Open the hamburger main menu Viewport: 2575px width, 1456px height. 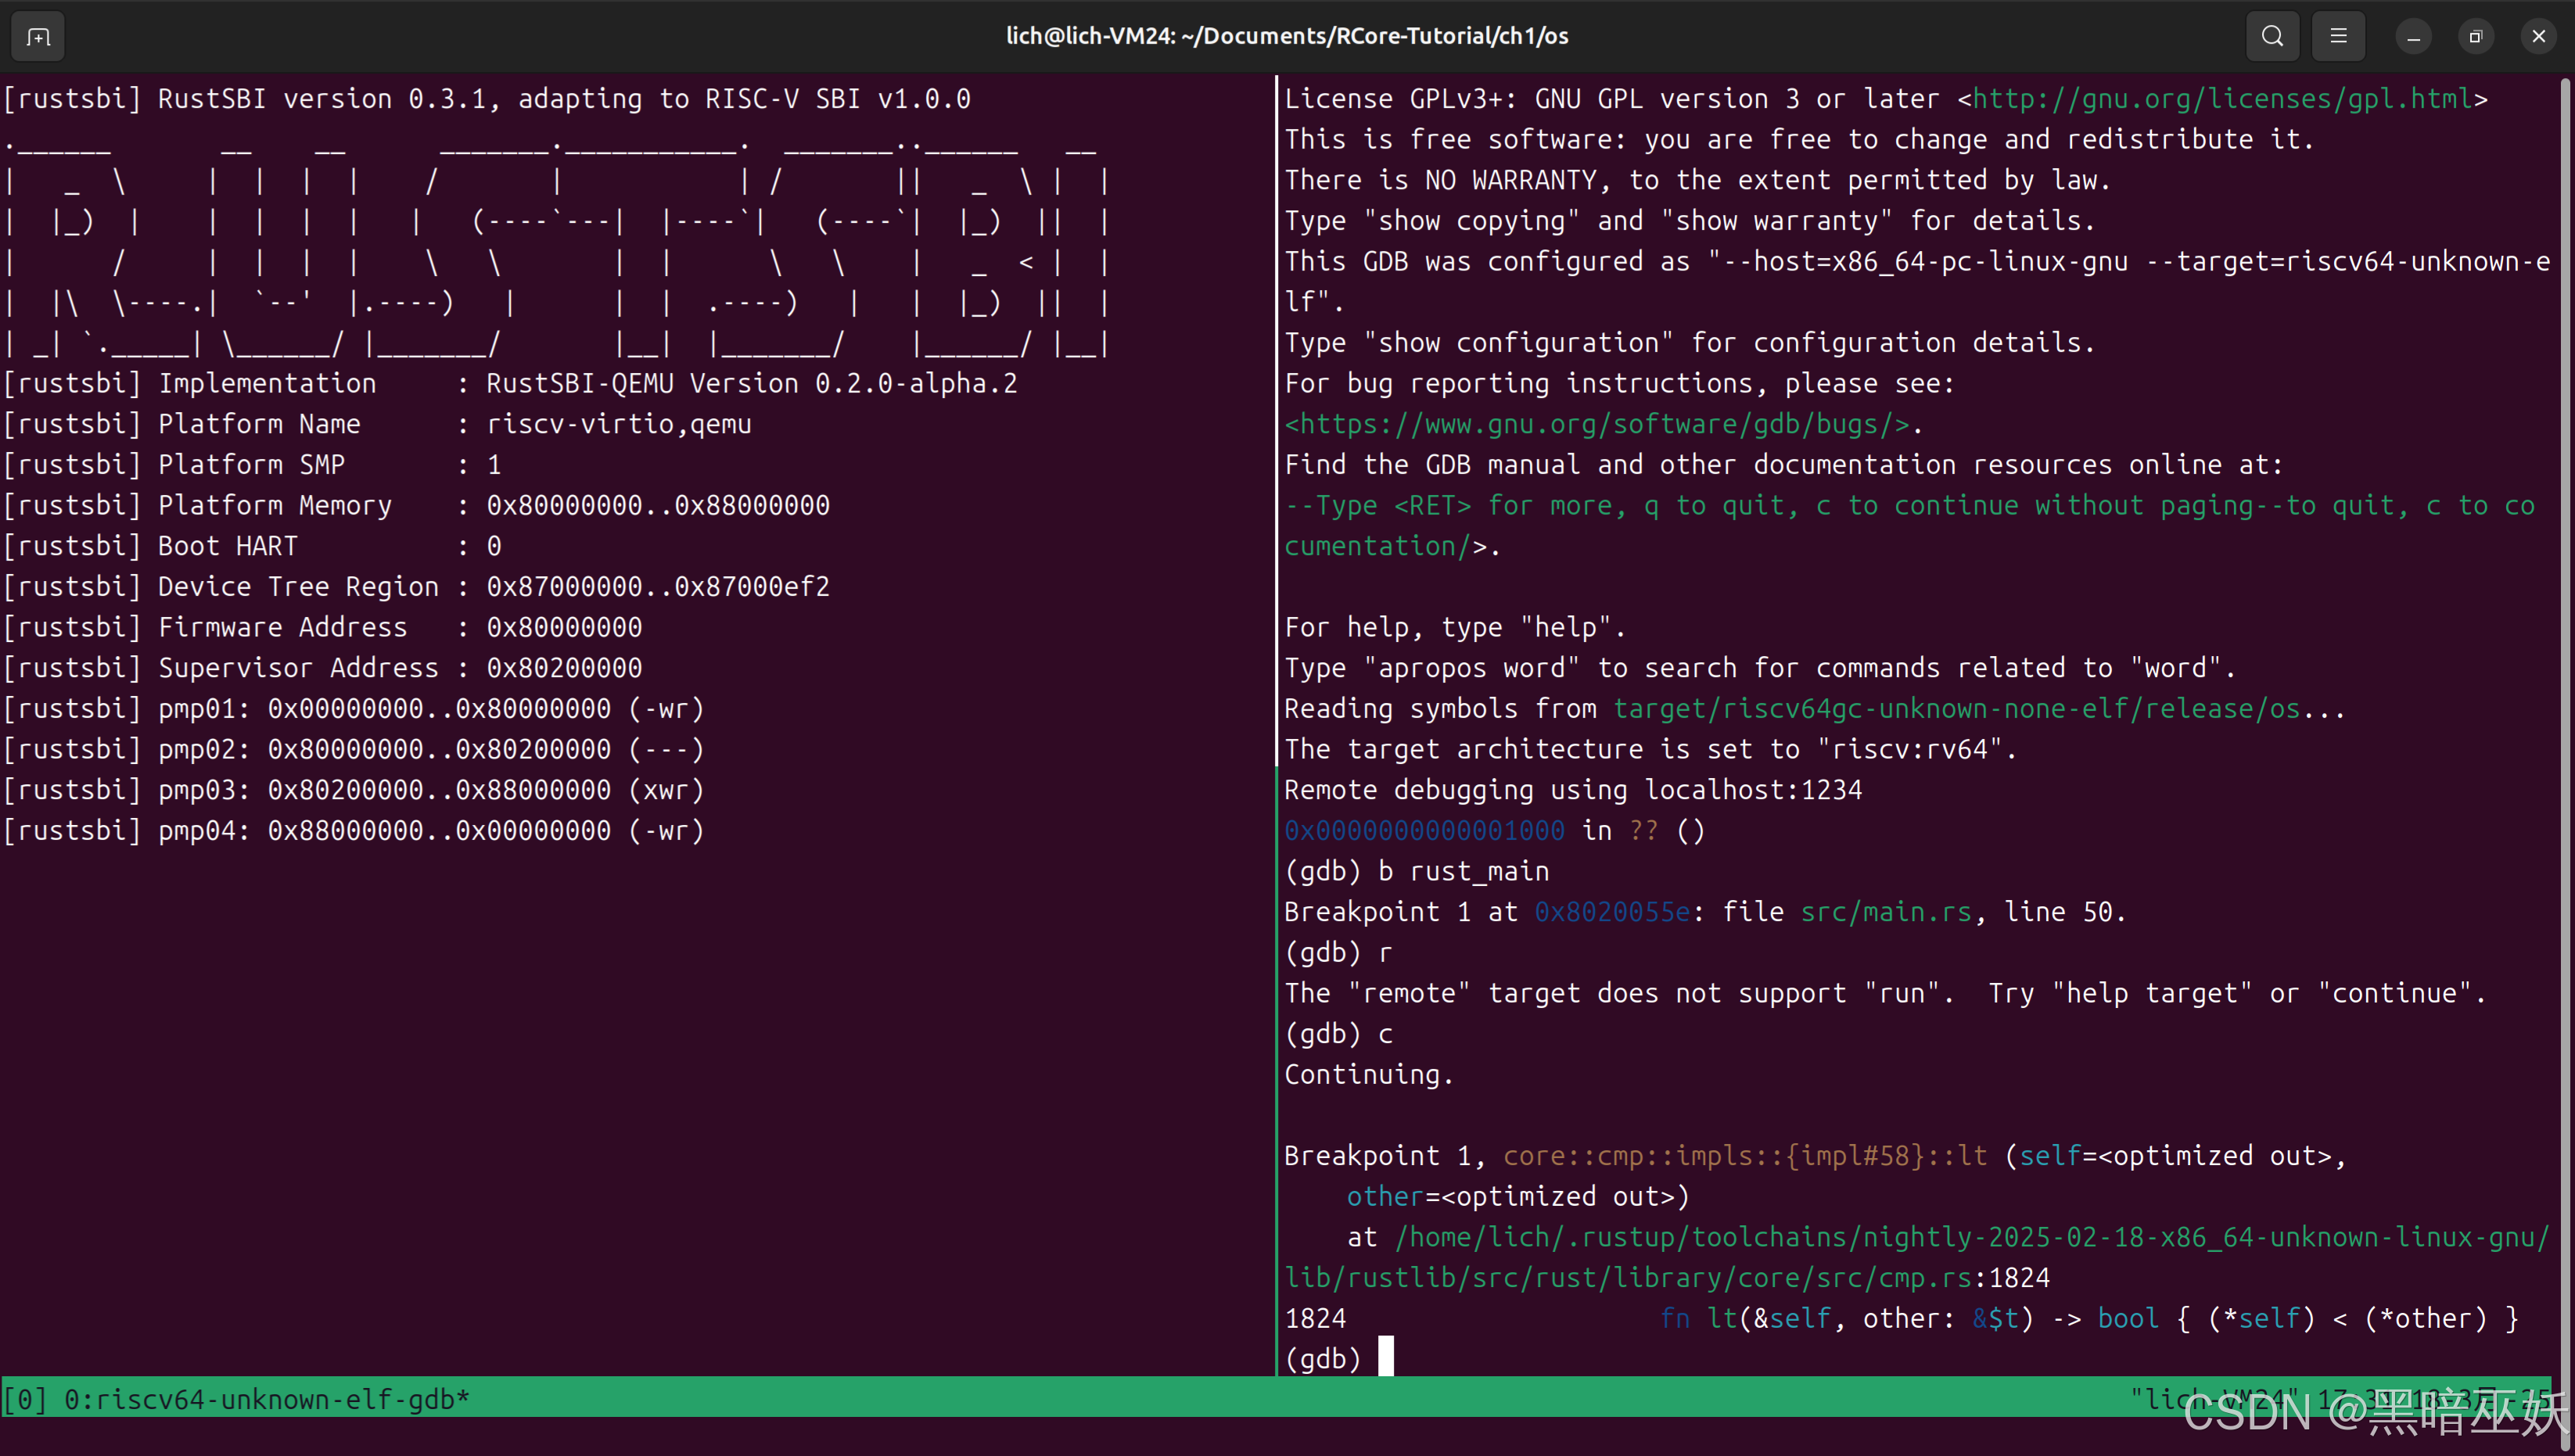coord(2338,37)
